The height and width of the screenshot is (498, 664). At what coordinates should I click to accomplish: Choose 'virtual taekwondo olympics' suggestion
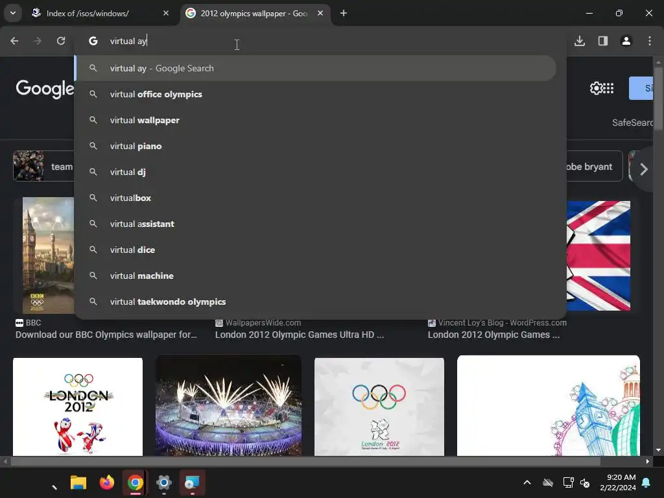pos(316,302)
